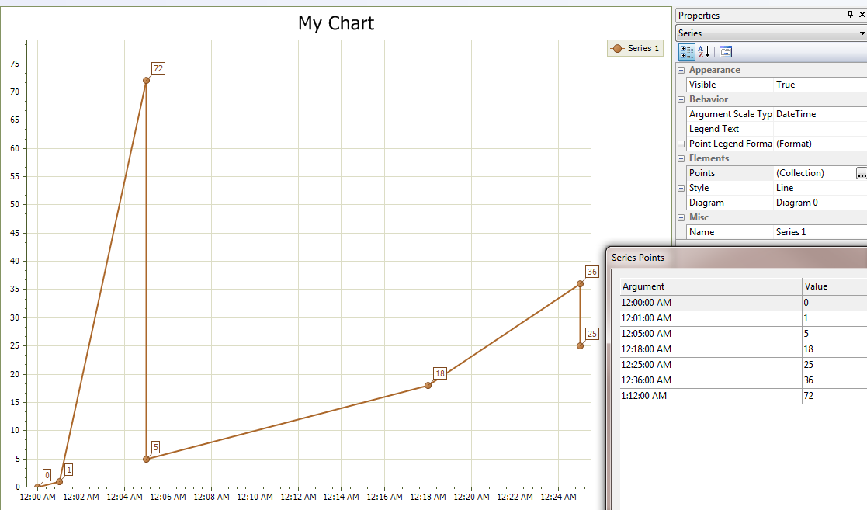Open Points collection ellipsis button

861,174
